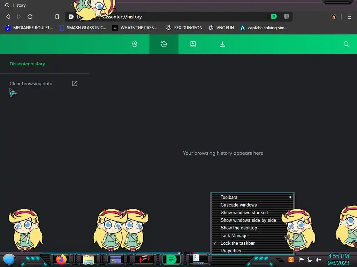Switch to the Dissenter browser taskbar button
The image size is (357, 267).
(x=171, y=259)
